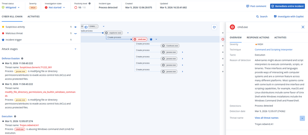Open the Defense Evasion info tooltip

point(22,58)
